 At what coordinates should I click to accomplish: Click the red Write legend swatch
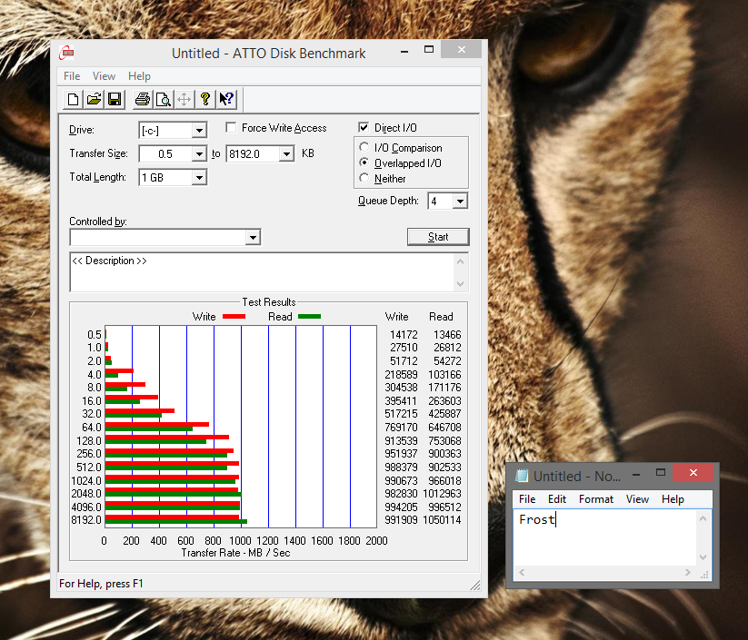coord(234,317)
